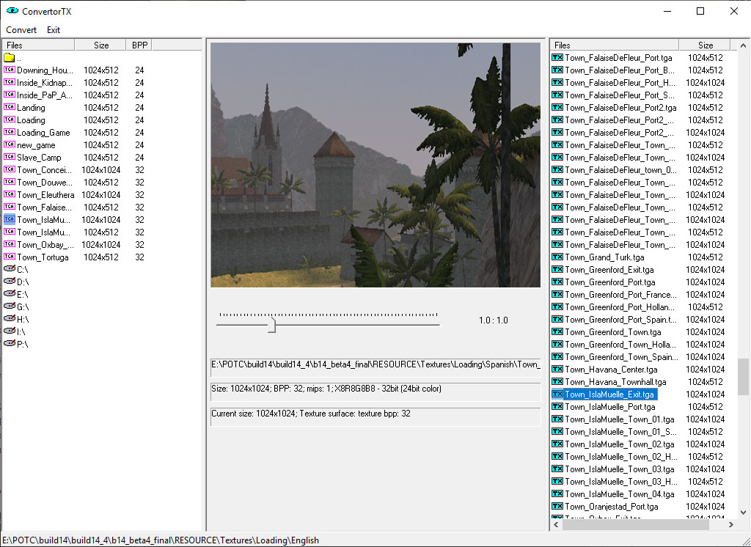This screenshot has height=547, width=751.
Task: Click the TX icon for Town_Grand_Turk.tga
Action: pyautogui.click(x=557, y=257)
